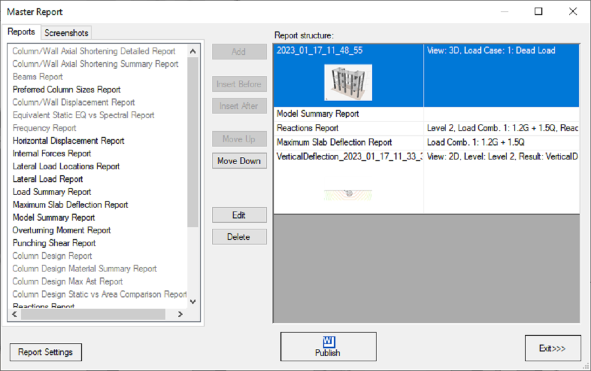Select Punching Shear Report in list
The height and width of the screenshot is (371, 591).
[x=54, y=243]
